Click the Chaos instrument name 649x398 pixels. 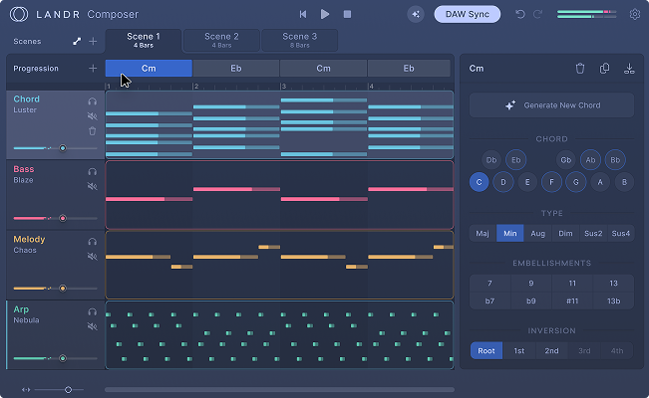[x=25, y=250]
